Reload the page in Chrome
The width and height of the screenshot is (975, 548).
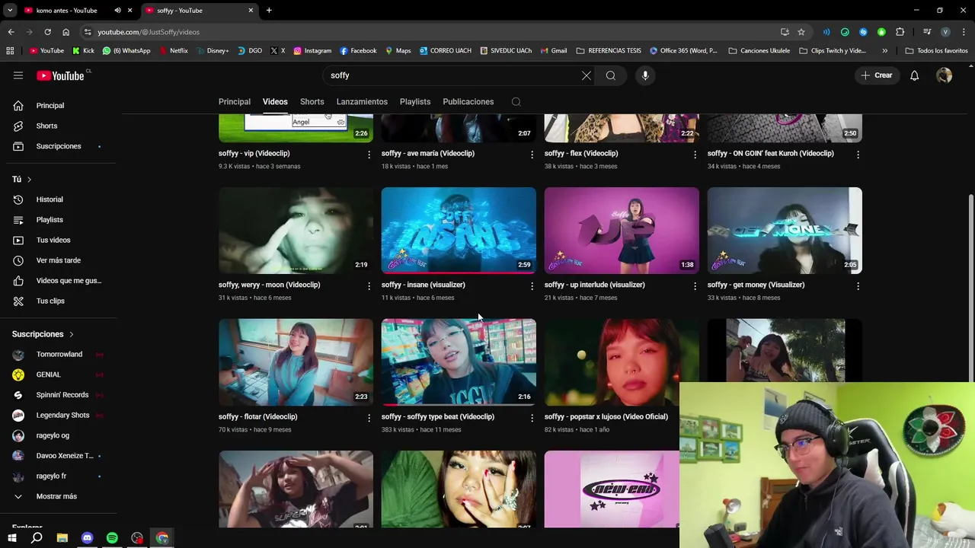[x=47, y=32]
